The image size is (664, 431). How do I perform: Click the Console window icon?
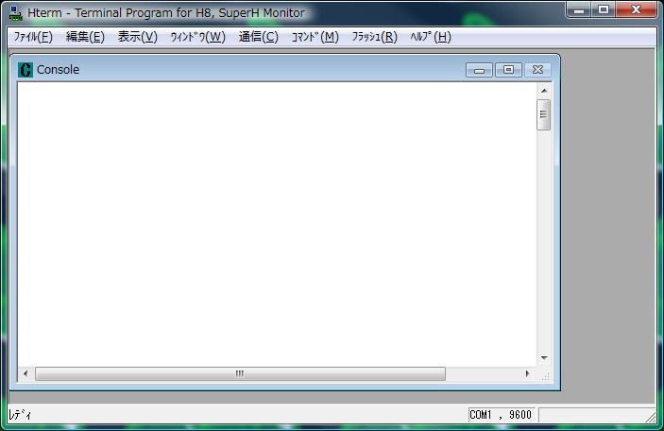tap(26, 70)
